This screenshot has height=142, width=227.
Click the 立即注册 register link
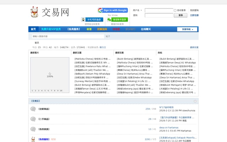[194, 15]
